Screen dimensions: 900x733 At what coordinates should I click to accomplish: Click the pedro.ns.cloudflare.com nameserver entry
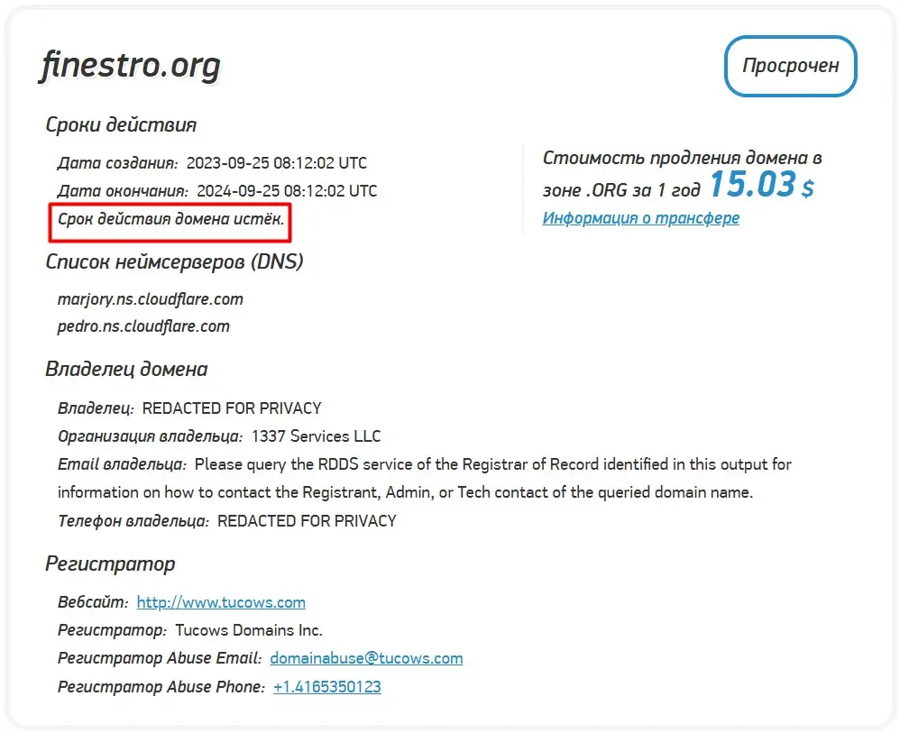tap(143, 326)
